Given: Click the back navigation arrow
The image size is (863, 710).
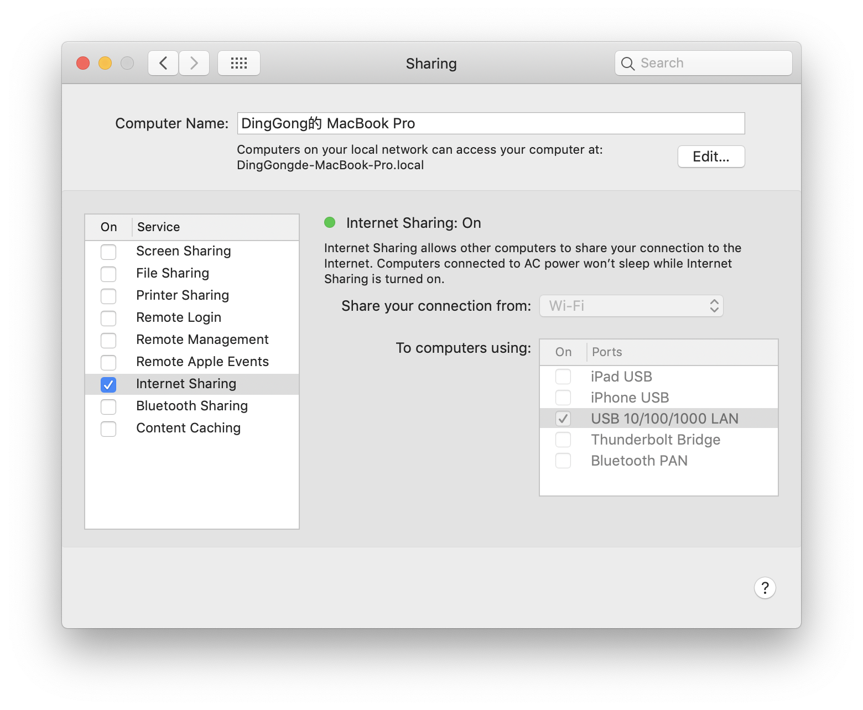Looking at the screenshot, I should point(163,63).
